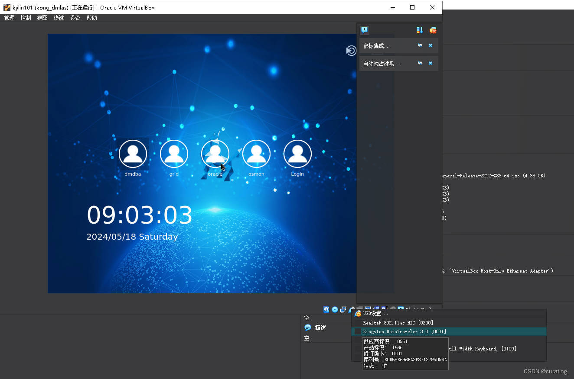Open the 视图 menu
574x379 pixels.
point(42,18)
